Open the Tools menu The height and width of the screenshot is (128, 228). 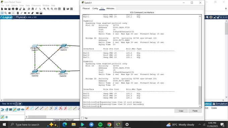coord(27,5)
